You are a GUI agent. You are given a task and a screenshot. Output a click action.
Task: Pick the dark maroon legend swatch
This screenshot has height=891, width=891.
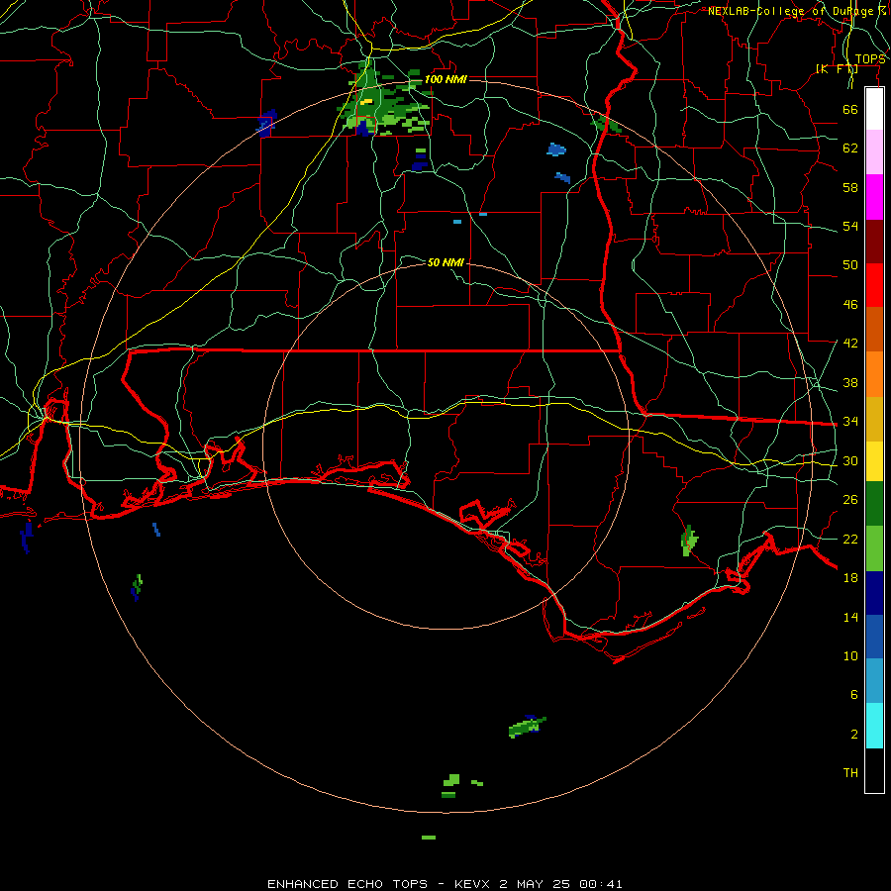[874, 241]
